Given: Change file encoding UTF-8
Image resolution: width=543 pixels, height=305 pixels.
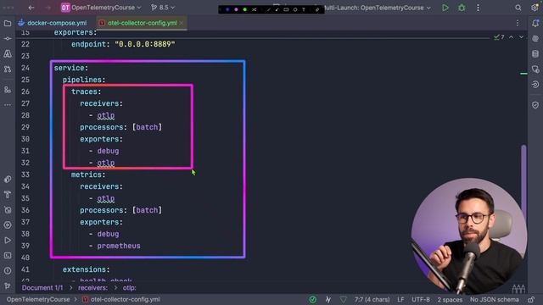Looking at the screenshot, I should tap(421, 299).
